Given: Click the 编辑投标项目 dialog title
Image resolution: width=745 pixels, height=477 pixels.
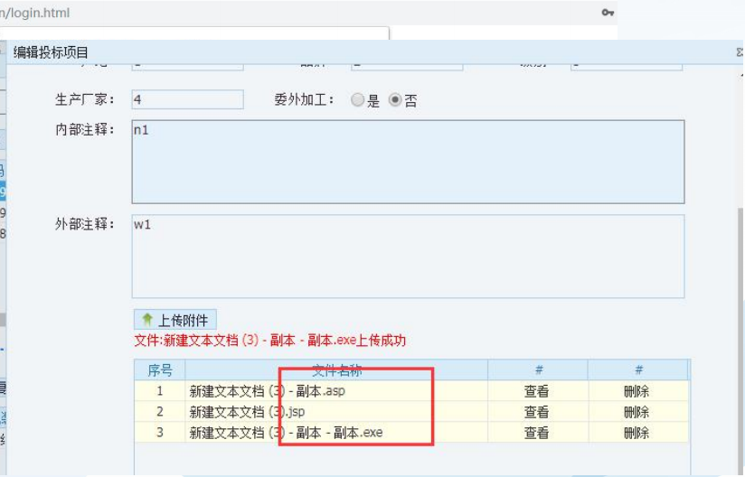Looking at the screenshot, I should [x=51, y=52].
